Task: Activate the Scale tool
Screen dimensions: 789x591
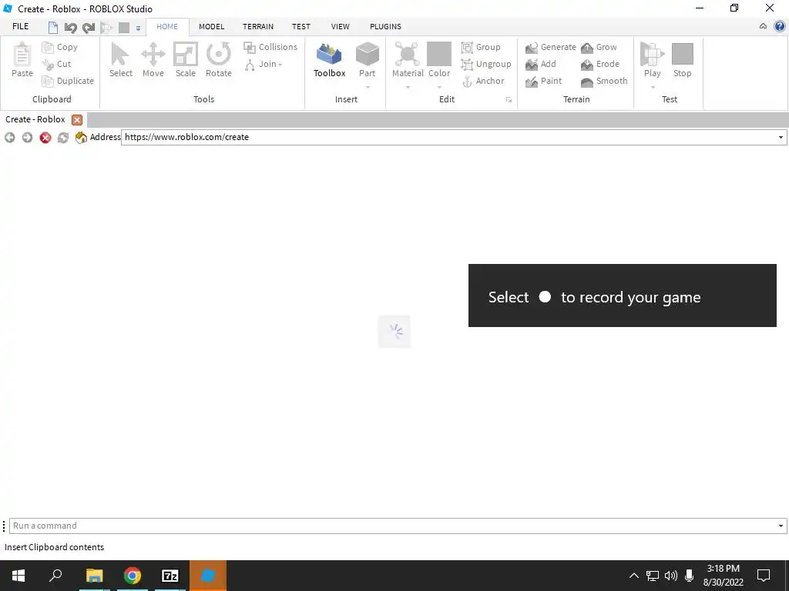Action: (x=185, y=60)
